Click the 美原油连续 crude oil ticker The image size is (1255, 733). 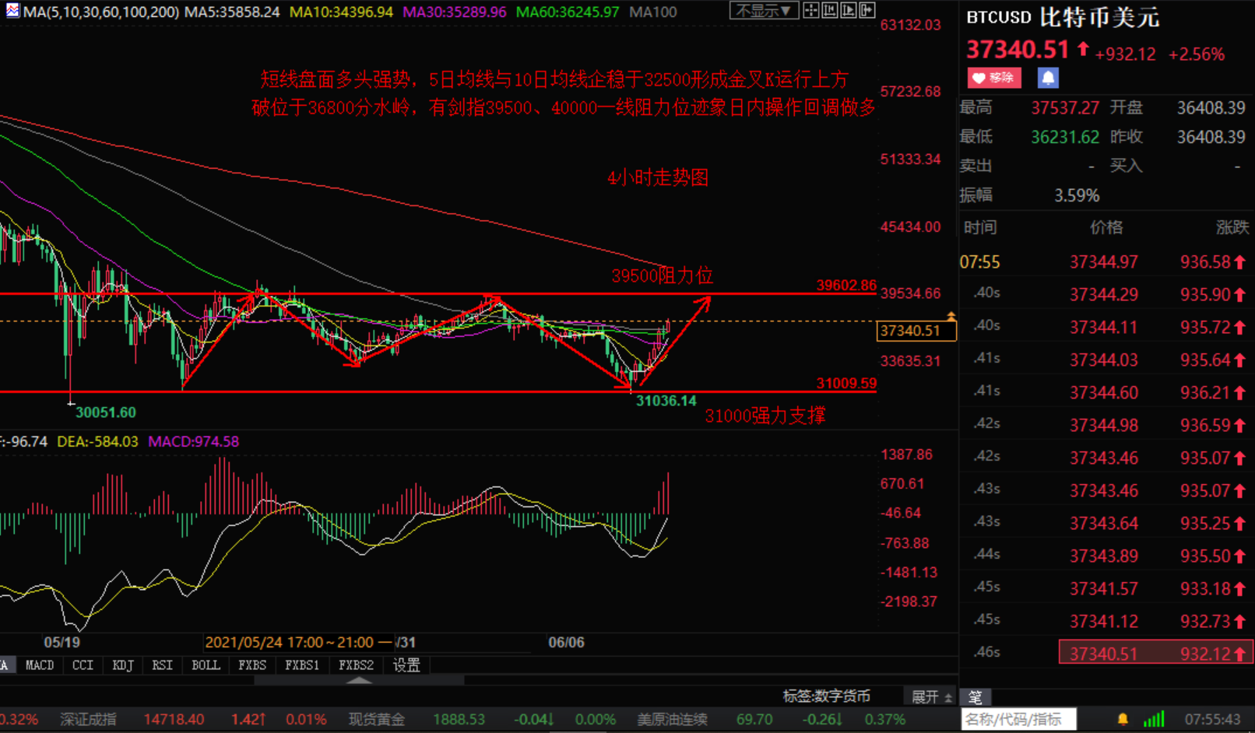(x=673, y=720)
